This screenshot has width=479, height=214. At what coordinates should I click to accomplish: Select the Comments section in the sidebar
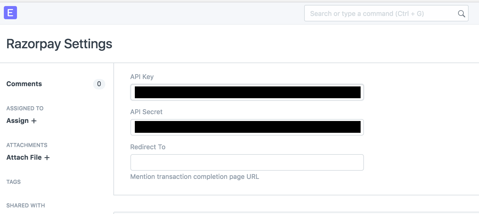coord(24,84)
